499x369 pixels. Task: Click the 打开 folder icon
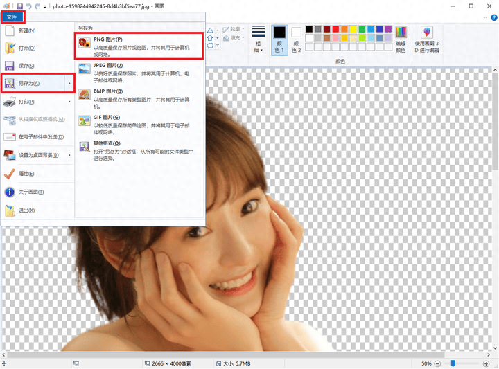point(10,48)
